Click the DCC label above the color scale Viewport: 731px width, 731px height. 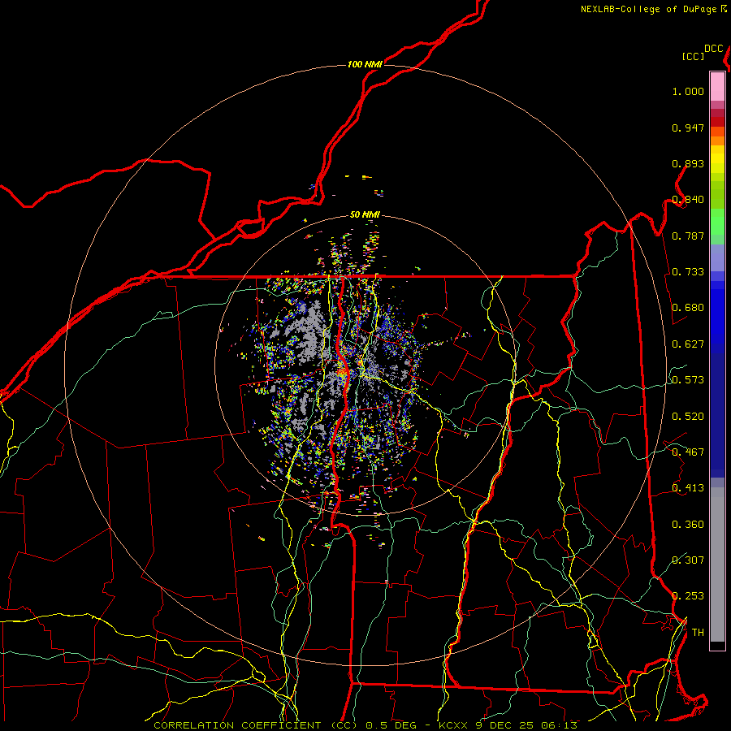click(x=713, y=49)
